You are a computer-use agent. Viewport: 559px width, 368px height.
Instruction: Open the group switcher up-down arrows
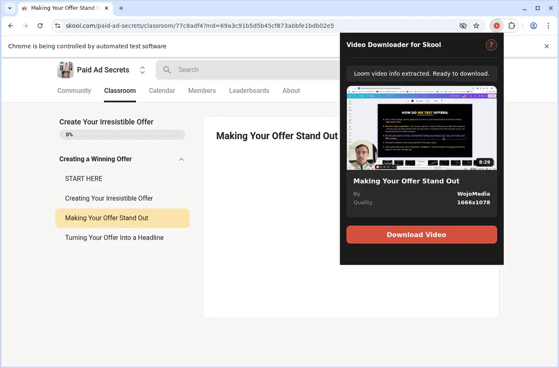point(143,70)
